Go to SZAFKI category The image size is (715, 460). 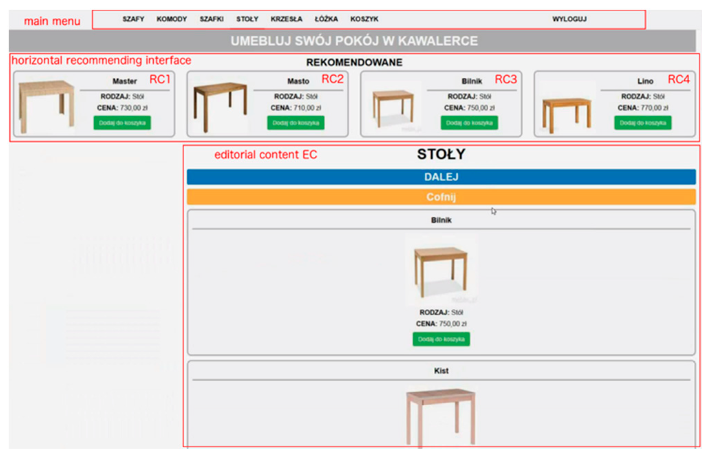[x=212, y=19]
